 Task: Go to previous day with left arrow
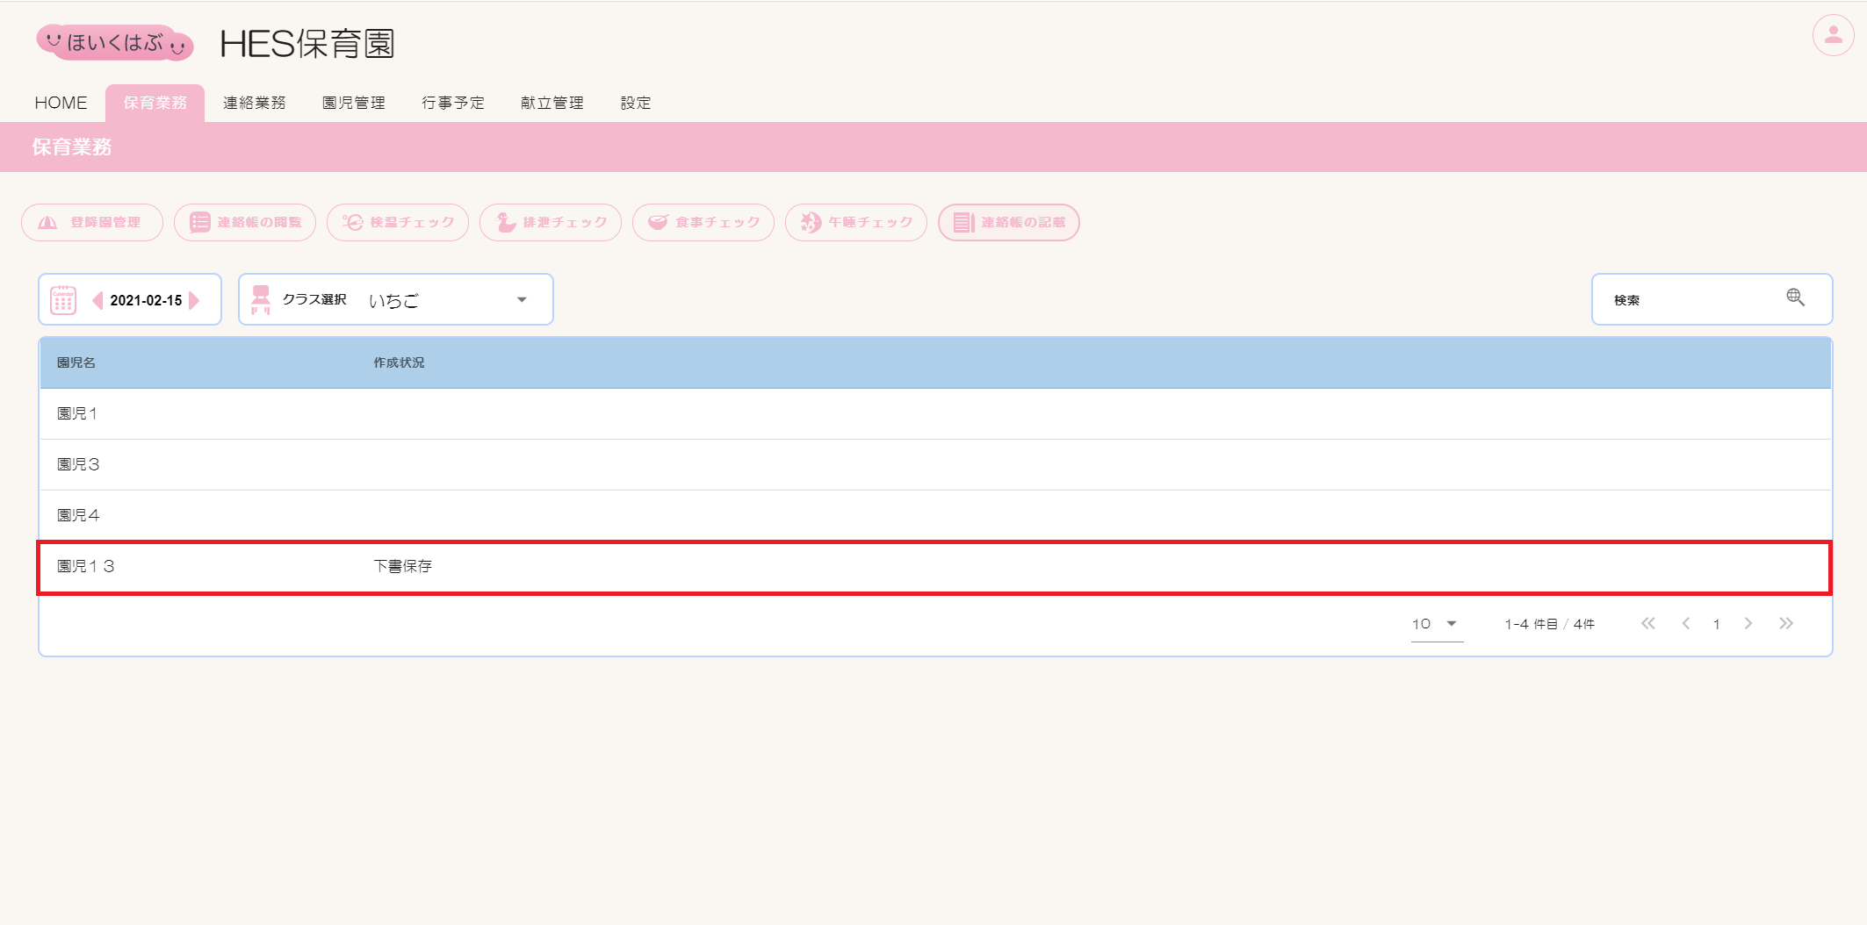97,300
